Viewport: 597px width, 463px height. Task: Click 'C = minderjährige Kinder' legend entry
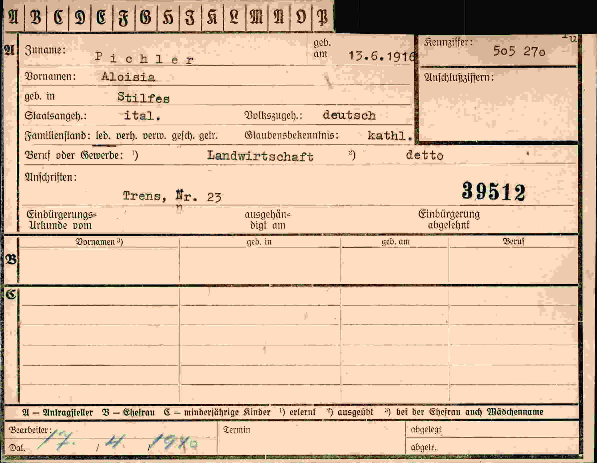pyautogui.click(x=217, y=413)
